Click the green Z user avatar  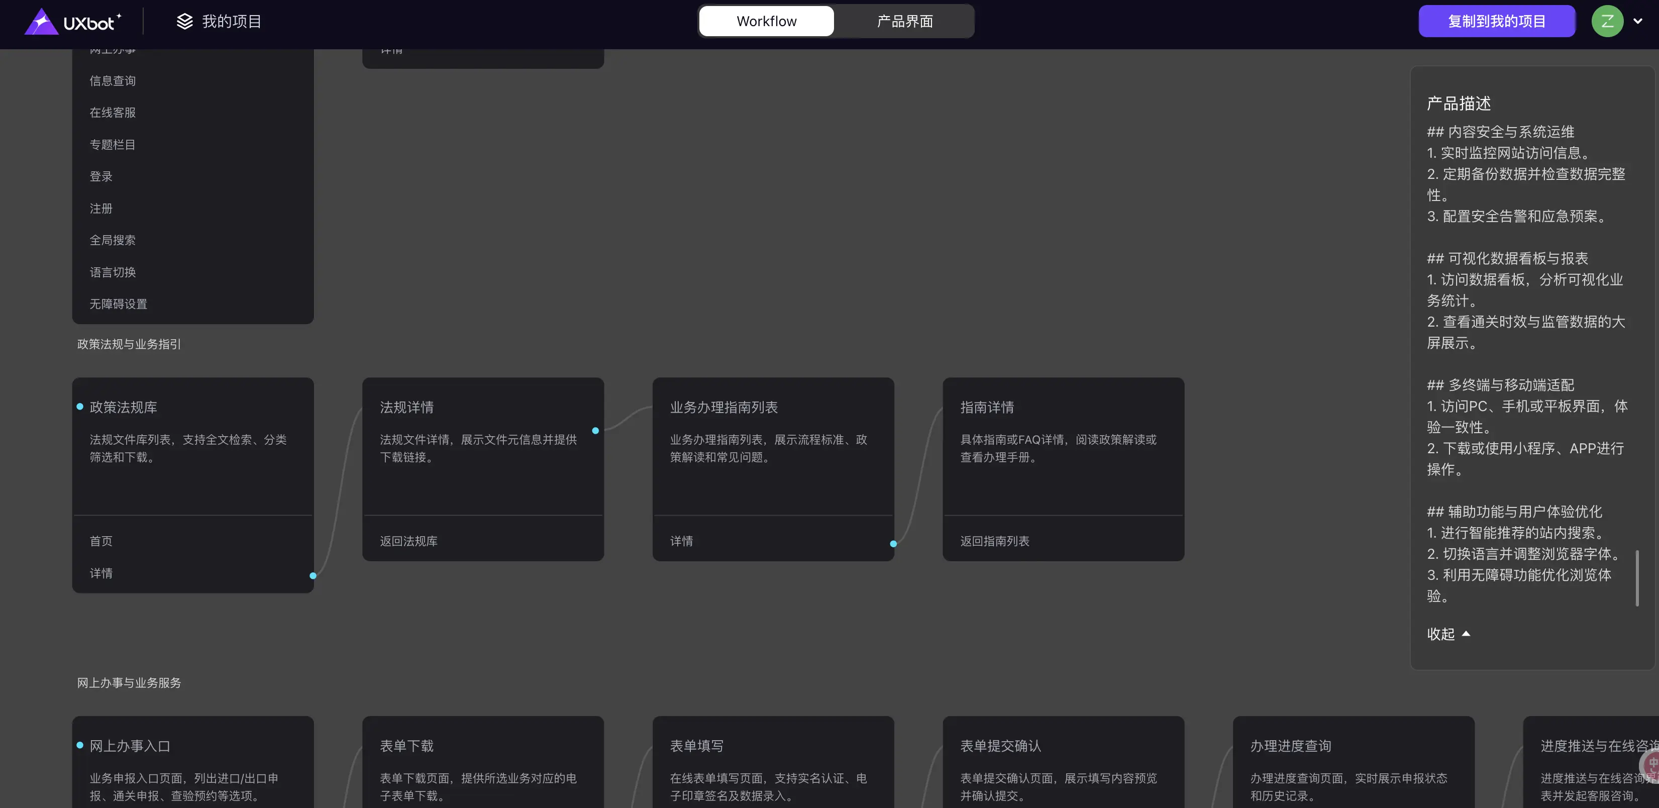point(1607,21)
